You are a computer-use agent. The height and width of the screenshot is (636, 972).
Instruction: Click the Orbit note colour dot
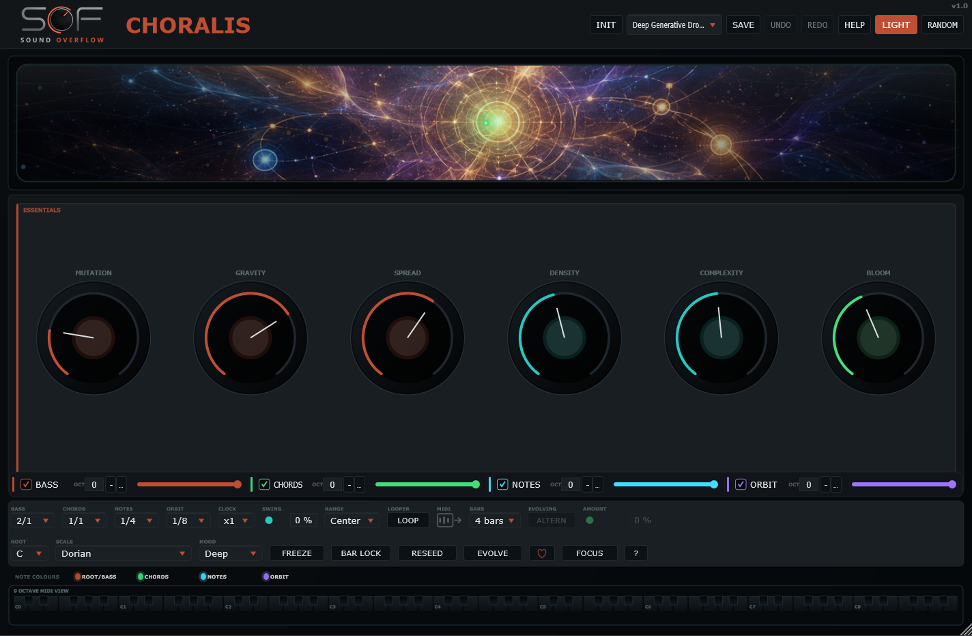pyautogui.click(x=266, y=577)
